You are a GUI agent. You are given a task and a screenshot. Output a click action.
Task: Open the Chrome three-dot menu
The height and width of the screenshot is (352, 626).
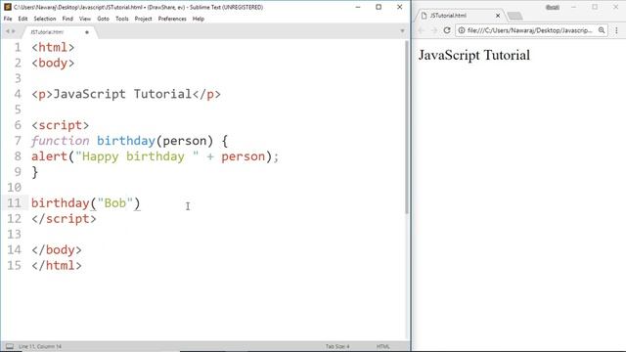[616, 30]
